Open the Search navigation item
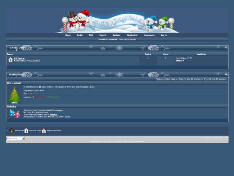The width and height of the screenshot is (234, 176). click(x=103, y=35)
